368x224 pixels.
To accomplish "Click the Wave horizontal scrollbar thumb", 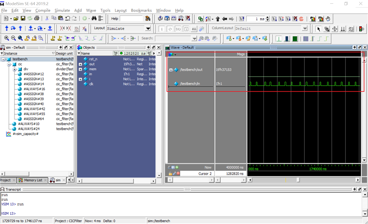I will coord(298,180).
